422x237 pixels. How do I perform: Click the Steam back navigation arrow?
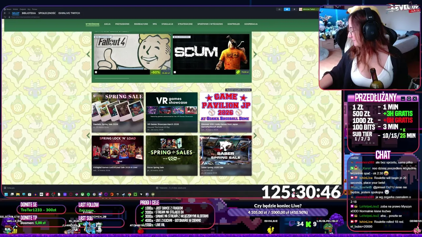click(5, 13)
